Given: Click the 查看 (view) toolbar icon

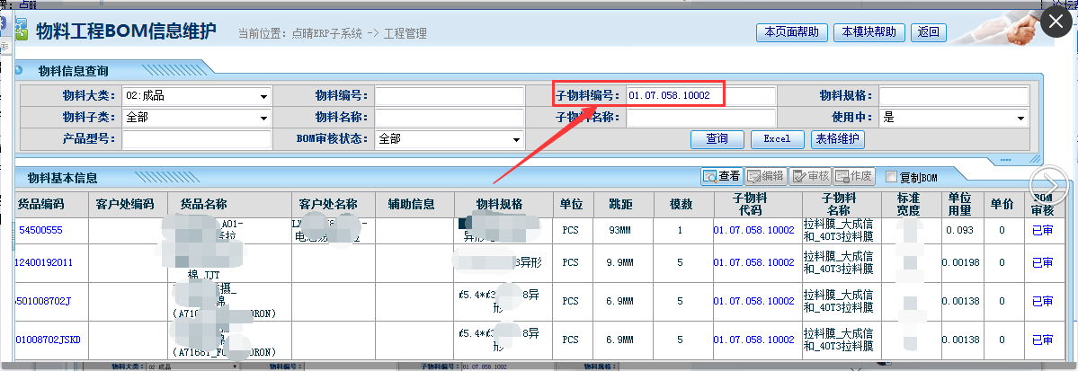Looking at the screenshot, I should (721, 176).
